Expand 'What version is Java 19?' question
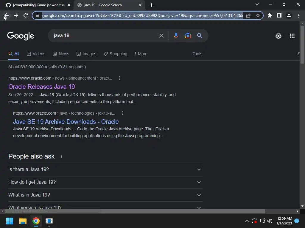Image resolution: width=305 pixels, height=228 pixels. tap(105, 207)
